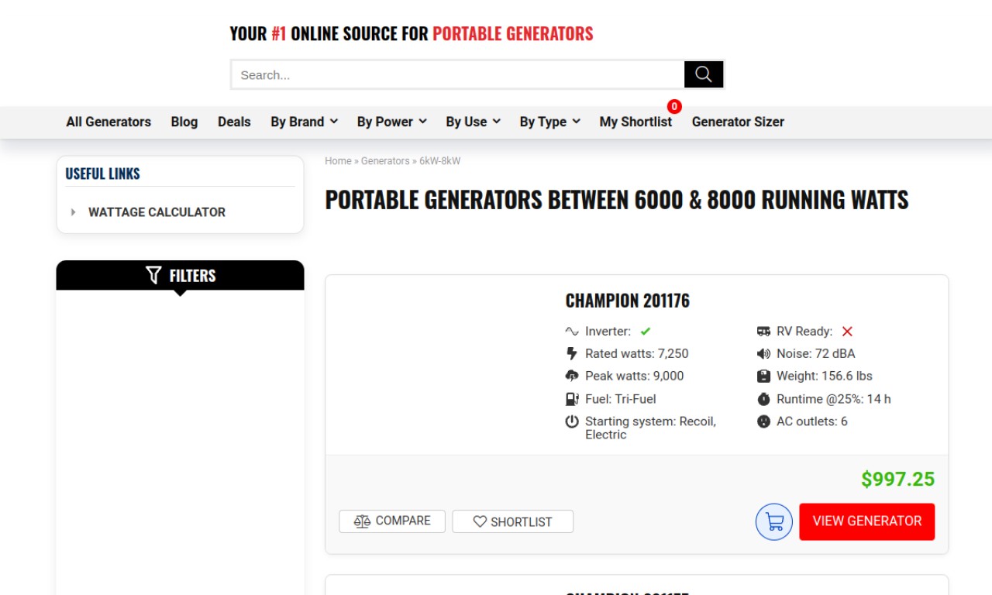Expand the Wattage Calculator link arrow

(x=73, y=212)
